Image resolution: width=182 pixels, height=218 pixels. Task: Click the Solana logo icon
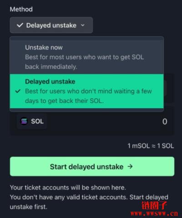(x=24, y=121)
